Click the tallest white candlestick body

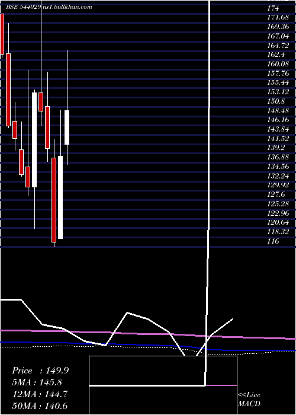(x=34, y=140)
